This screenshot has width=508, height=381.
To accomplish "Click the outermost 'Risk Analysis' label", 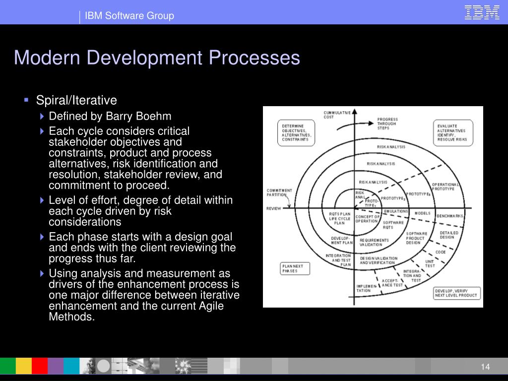I will point(391,147).
